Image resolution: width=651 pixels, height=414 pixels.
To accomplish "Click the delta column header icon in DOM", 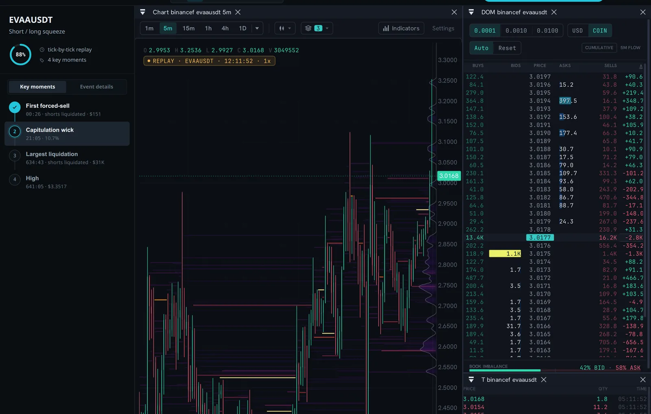I will point(641,66).
